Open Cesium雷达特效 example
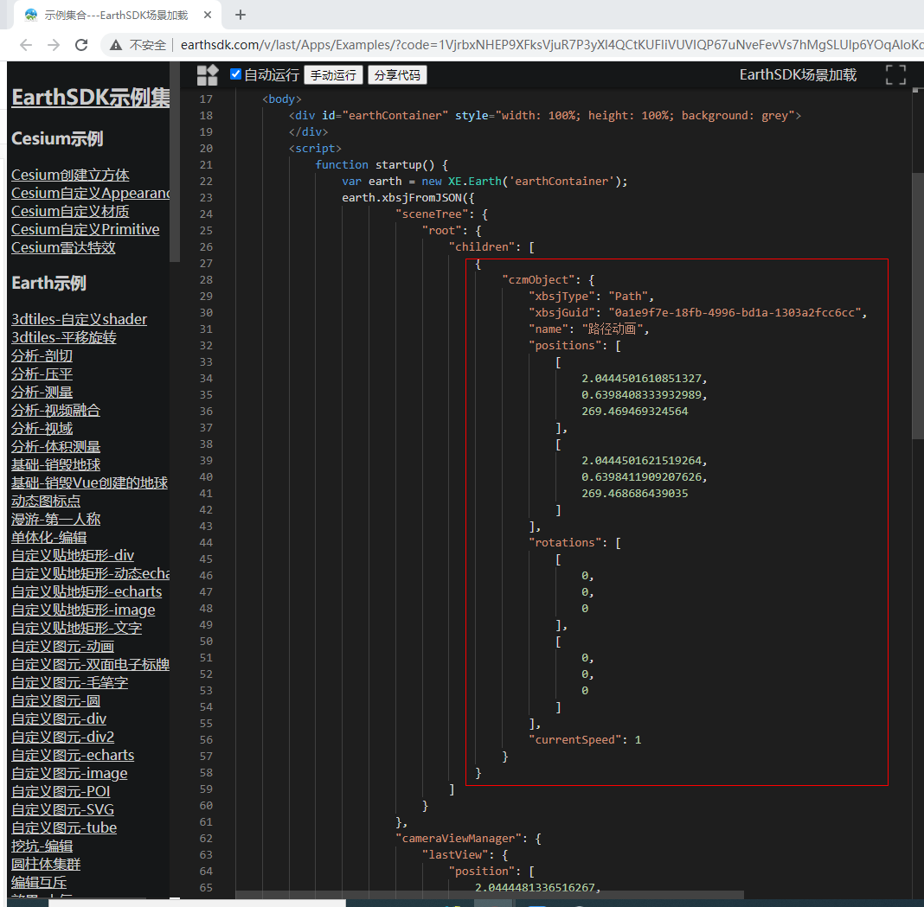 click(64, 248)
